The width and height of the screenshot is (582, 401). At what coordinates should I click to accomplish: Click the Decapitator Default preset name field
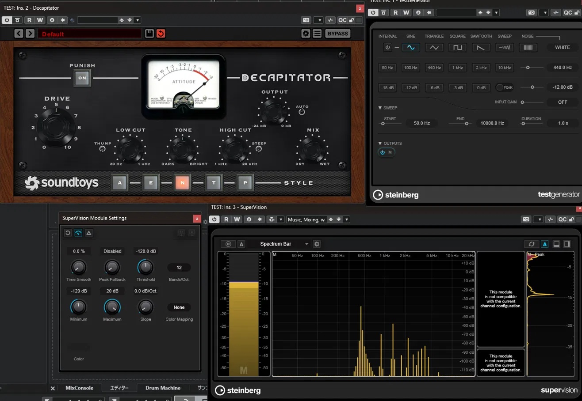coord(90,34)
